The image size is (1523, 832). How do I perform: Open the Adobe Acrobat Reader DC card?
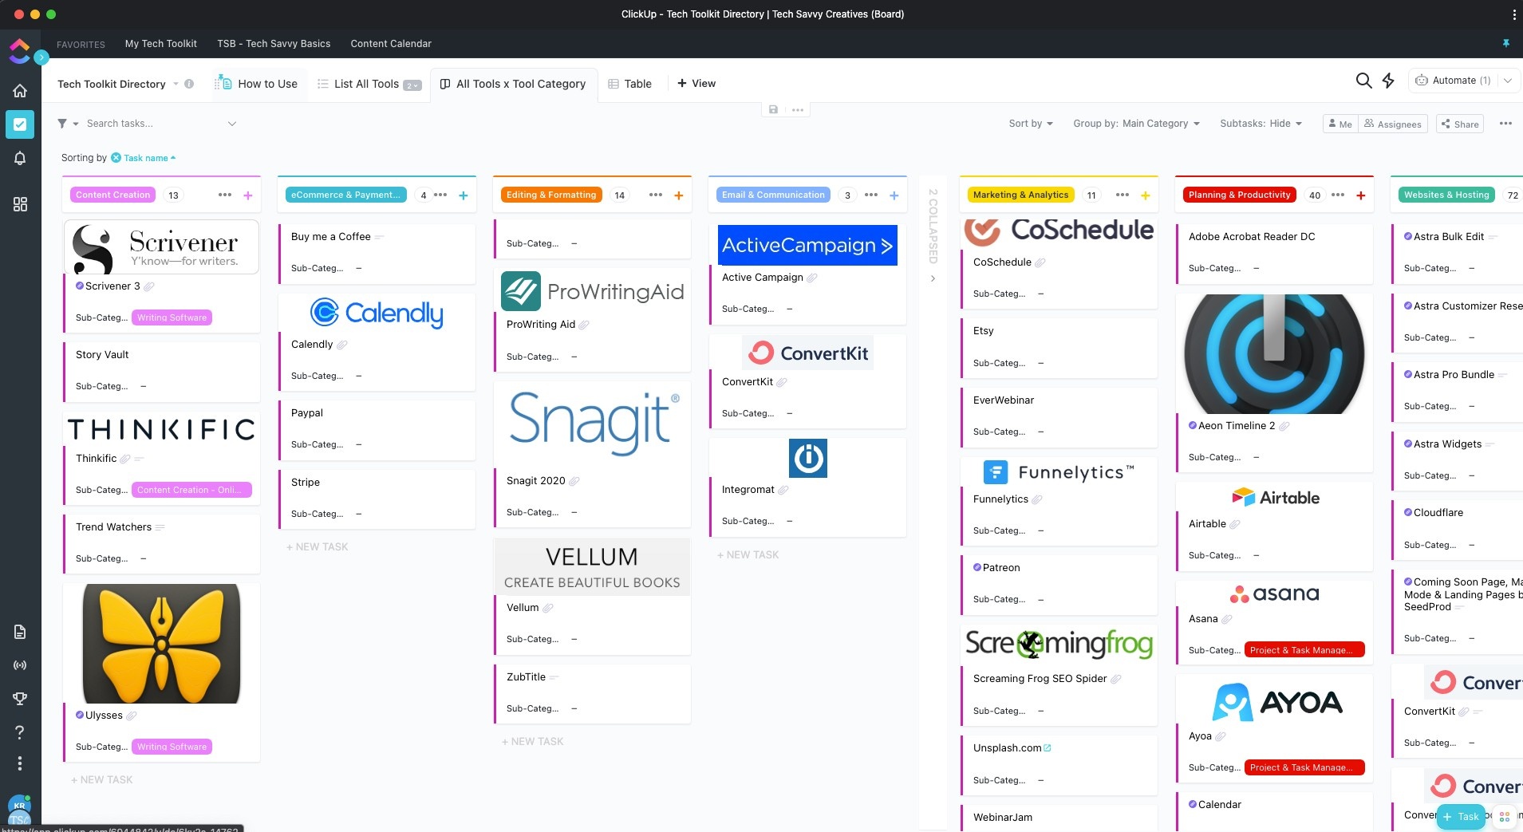point(1275,253)
